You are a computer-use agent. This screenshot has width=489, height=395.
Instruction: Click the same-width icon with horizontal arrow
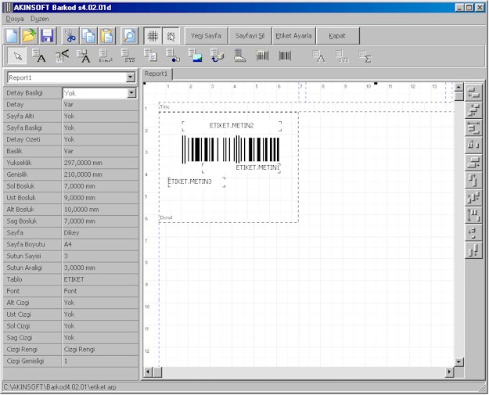click(473, 127)
